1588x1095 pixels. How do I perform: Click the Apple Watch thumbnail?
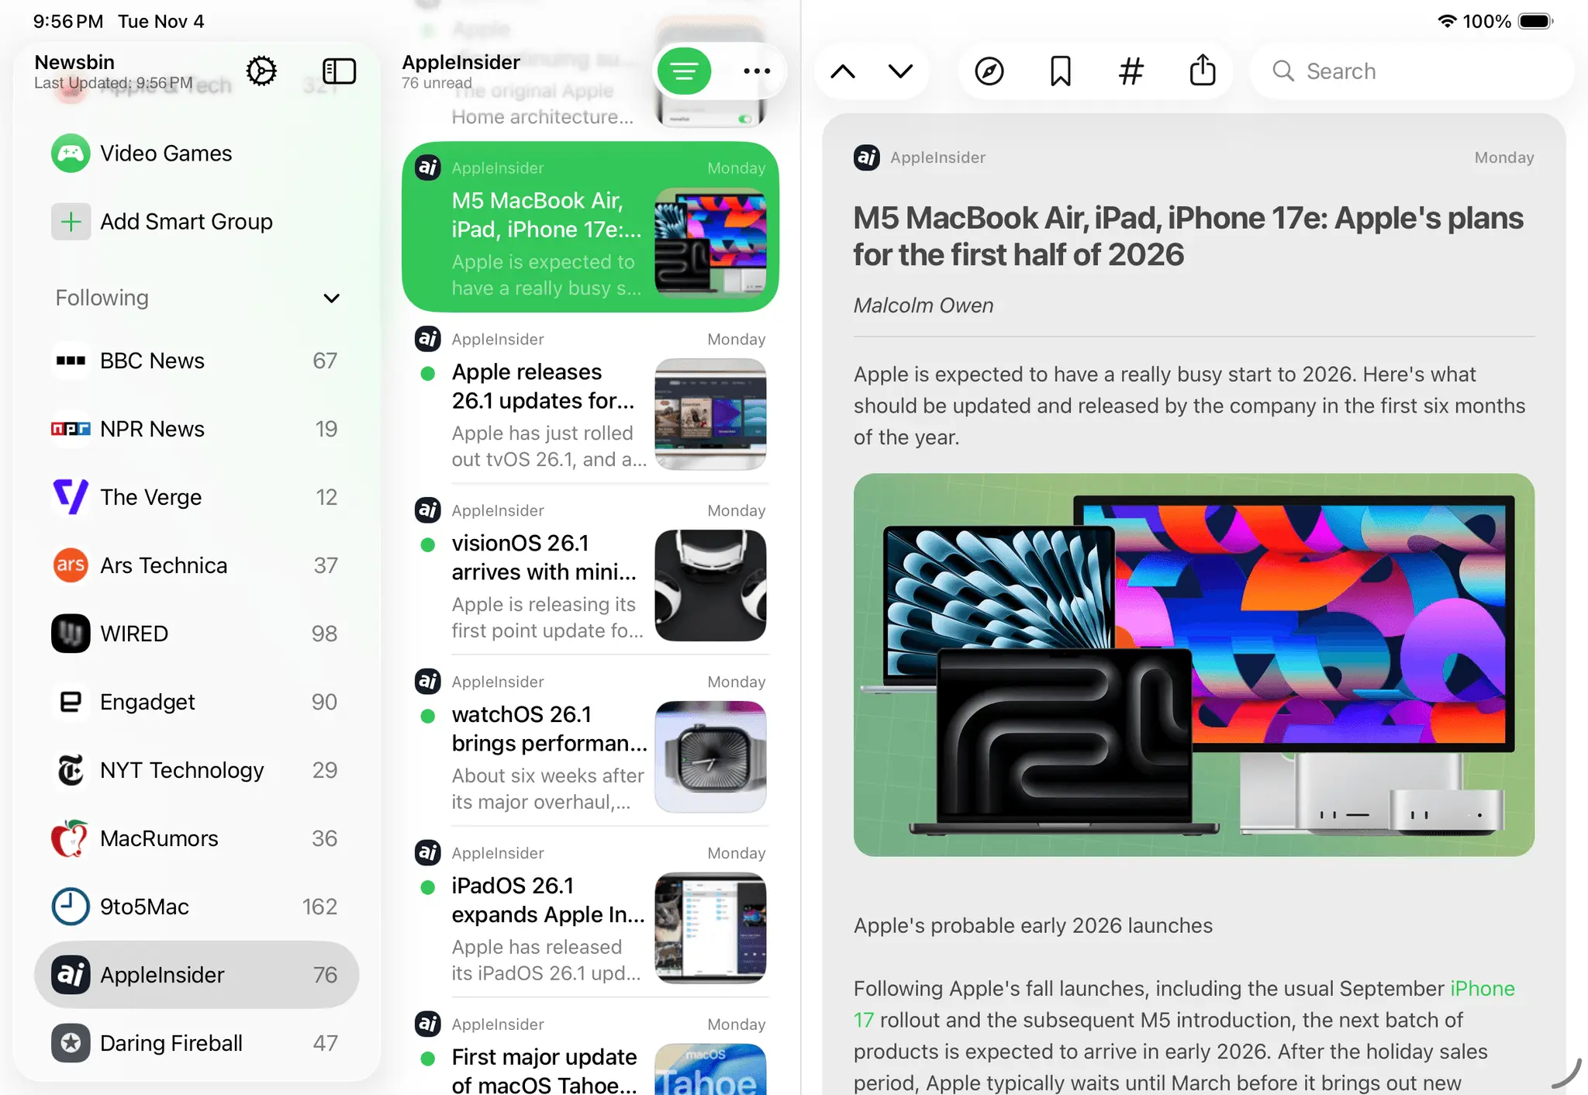pyautogui.click(x=710, y=757)
